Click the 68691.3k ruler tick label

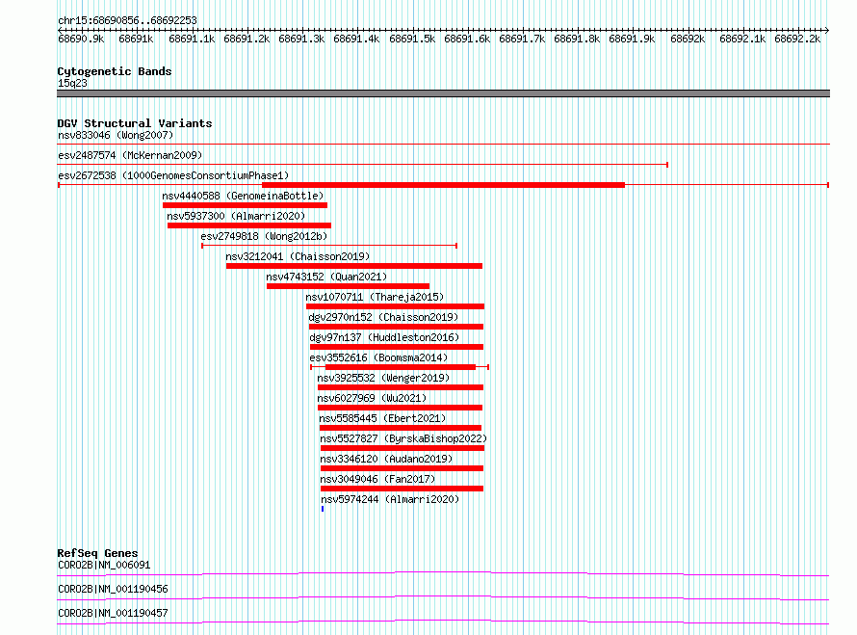point(301,39)
